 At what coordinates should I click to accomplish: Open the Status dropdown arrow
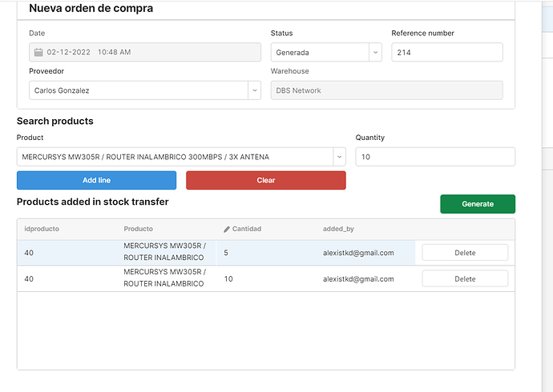click(x=375, y=53)
